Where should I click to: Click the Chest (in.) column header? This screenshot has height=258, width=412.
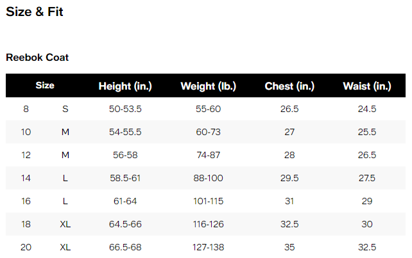point(289,86)
